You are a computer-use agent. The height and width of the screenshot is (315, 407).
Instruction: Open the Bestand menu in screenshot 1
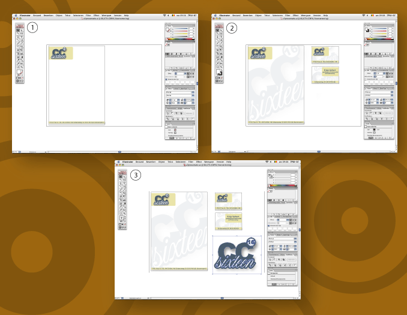coord(38,16)
